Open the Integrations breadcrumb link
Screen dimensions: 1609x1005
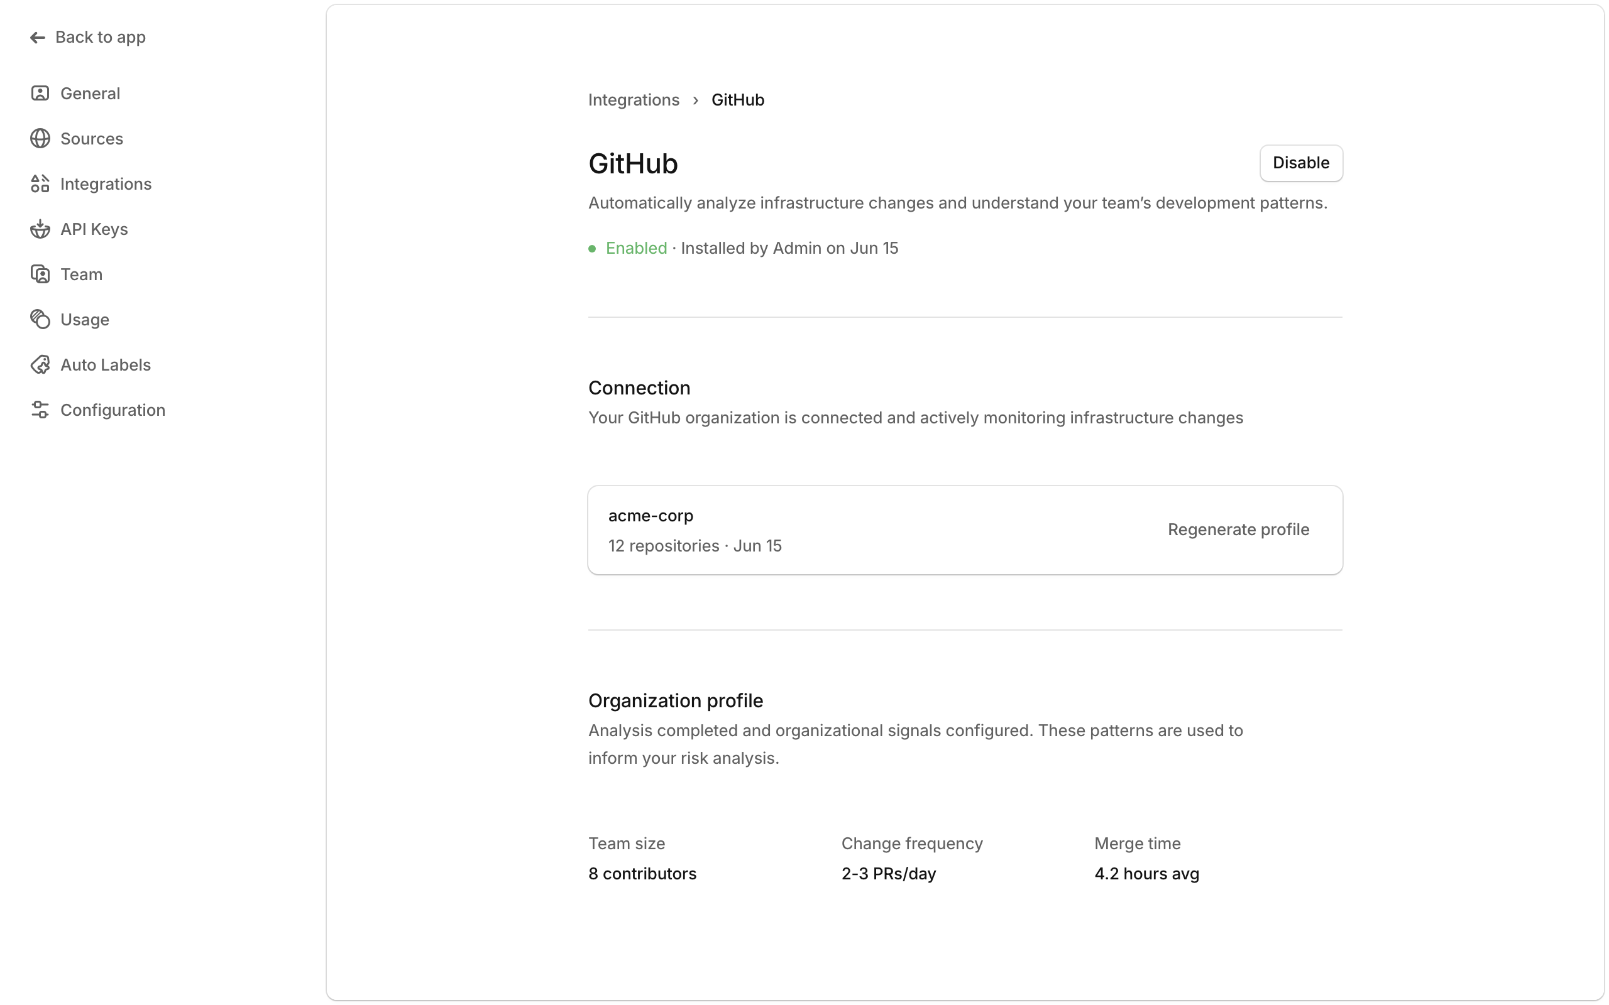[x=633, y=99]
